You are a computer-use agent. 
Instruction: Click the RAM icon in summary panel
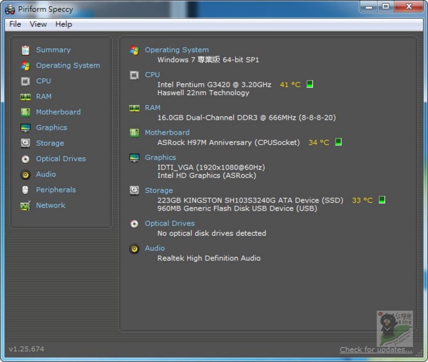(134, 108)
